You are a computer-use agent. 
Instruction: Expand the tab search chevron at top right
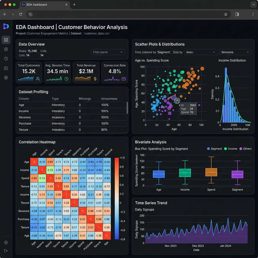coord(253,5)
